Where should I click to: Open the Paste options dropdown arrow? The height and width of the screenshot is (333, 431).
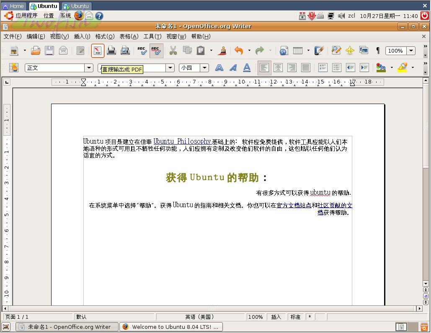[211, 51]
